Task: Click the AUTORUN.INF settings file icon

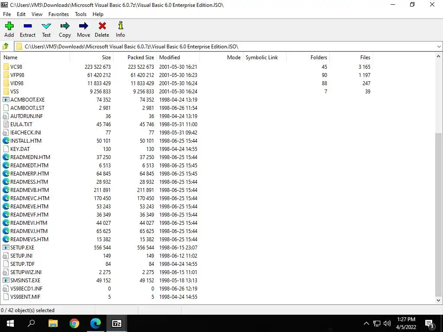Action: tap(6, 116)
